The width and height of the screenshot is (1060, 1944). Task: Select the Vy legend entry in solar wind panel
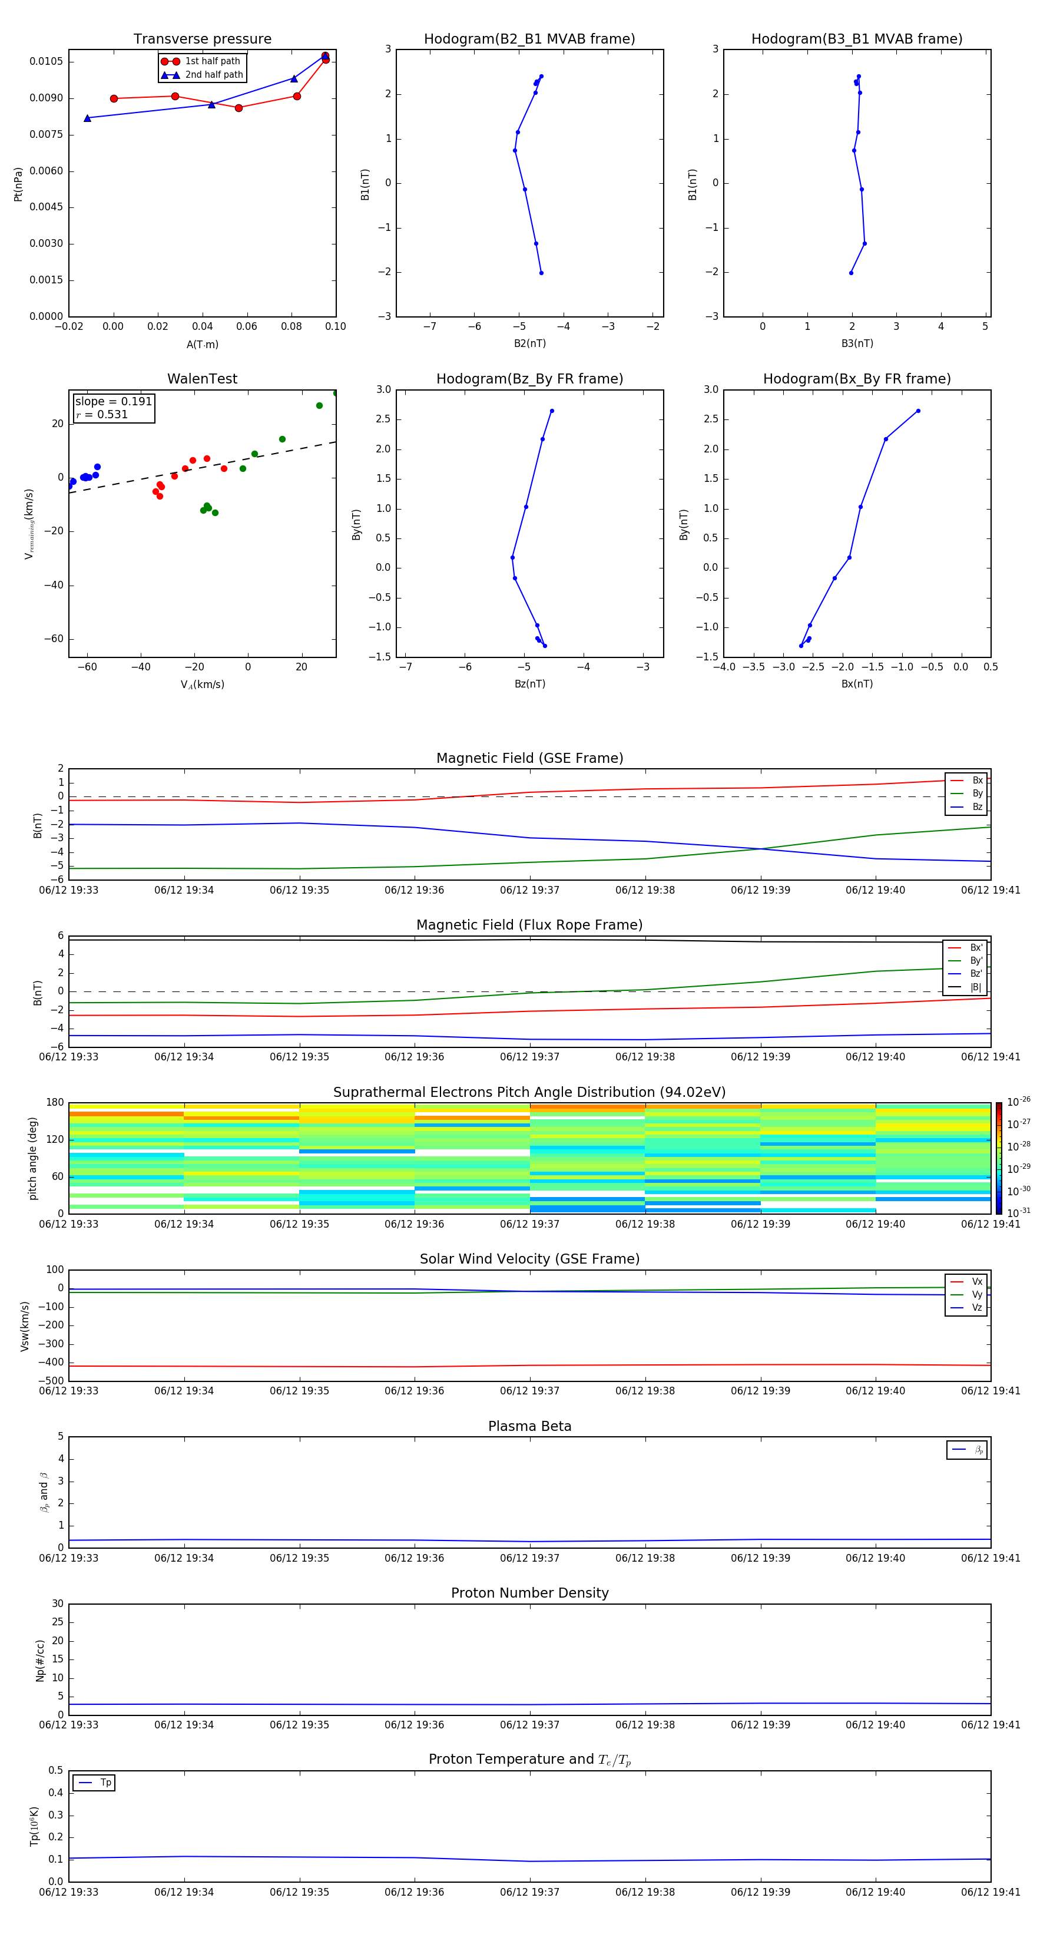[966, 1294]
